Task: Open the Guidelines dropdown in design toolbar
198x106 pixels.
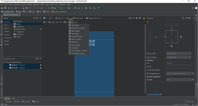Action: click(76, 22)
